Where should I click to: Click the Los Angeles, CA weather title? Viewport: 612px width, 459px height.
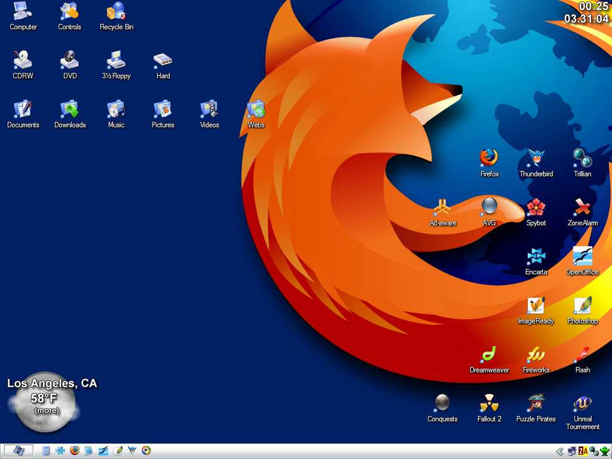(52, 383)
